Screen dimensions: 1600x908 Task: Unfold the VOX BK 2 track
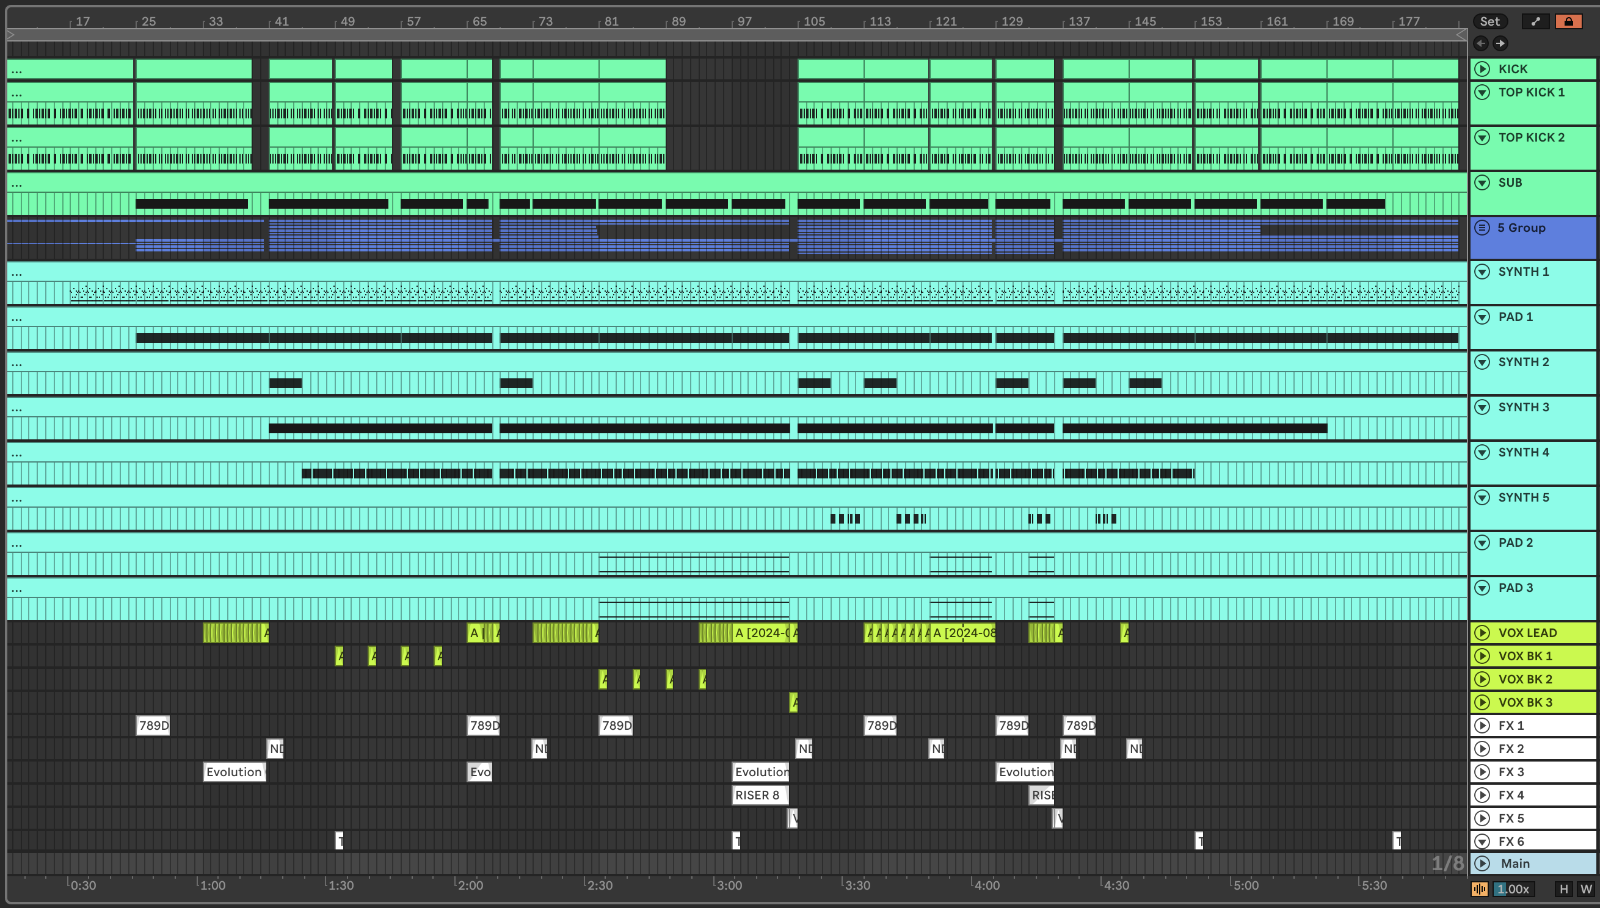pyautogui.click(x=1482, y=679)
